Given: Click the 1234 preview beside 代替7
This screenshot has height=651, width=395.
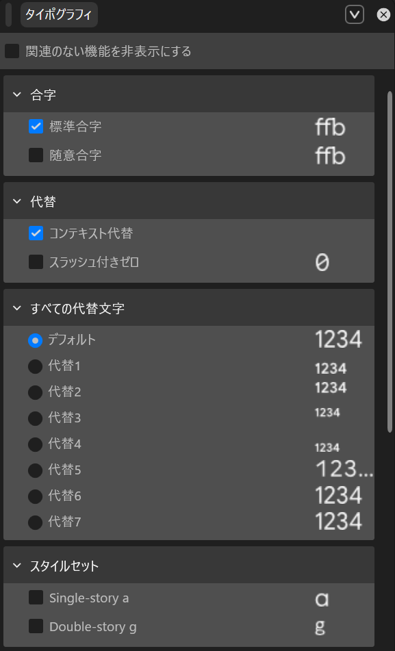Looking at the screenshot, I should 338,521.
